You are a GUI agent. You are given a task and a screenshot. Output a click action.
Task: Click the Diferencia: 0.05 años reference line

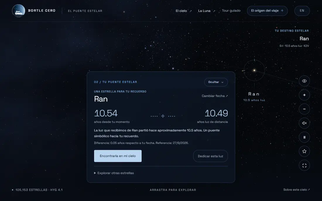[x=141, y=143]
